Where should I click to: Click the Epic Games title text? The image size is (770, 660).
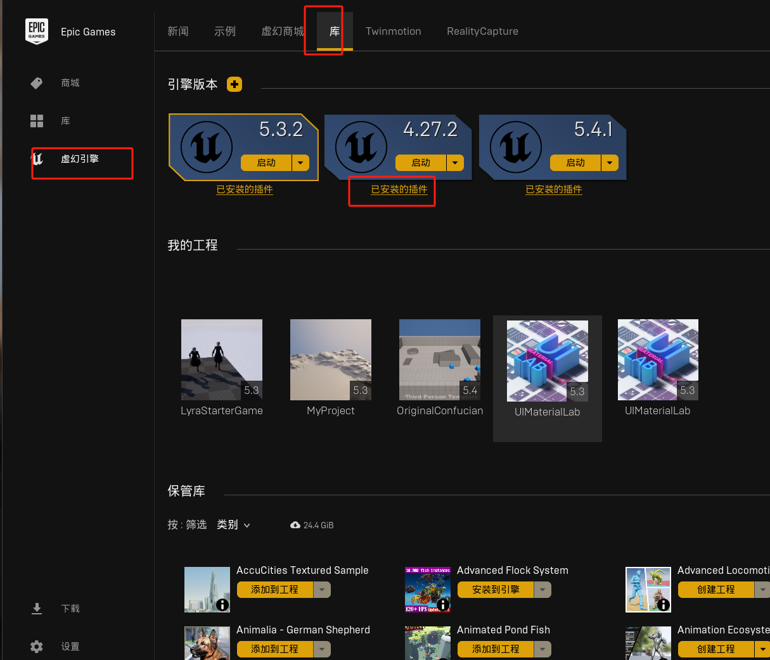(x=88, y=32)
